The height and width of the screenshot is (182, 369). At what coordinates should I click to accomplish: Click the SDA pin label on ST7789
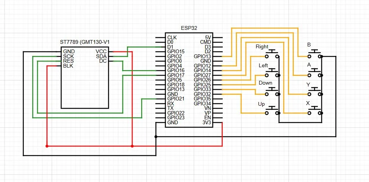tap(101, 56)
